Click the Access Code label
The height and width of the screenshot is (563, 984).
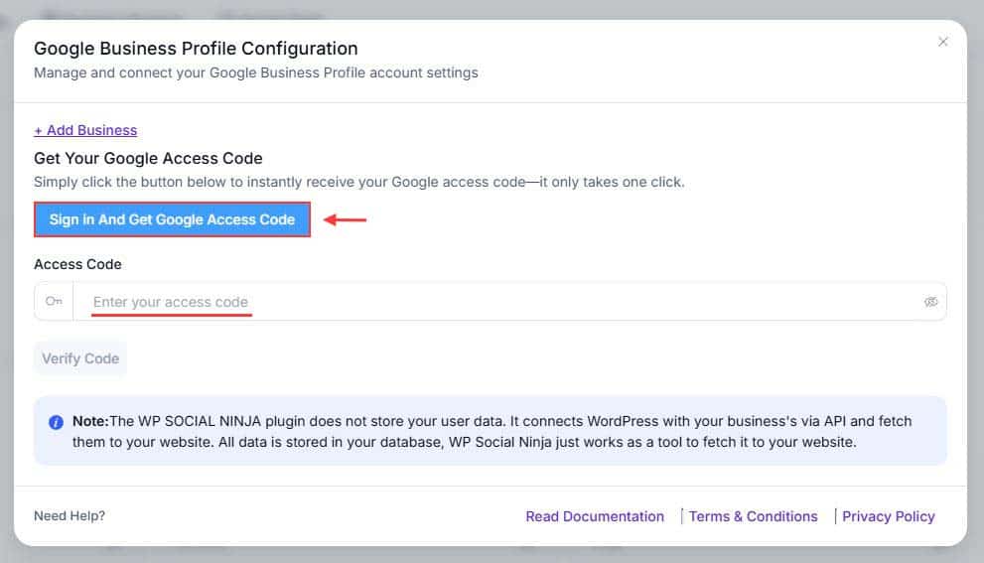77,264
